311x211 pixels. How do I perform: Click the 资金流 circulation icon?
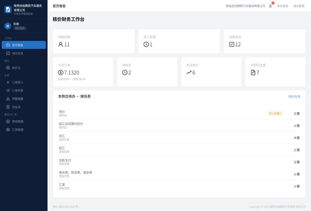pos(8,107)
